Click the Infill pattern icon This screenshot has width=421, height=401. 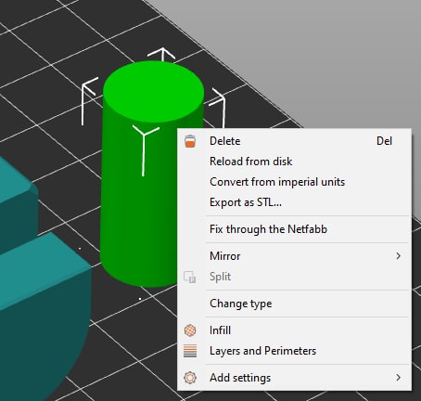click(190, 330)
